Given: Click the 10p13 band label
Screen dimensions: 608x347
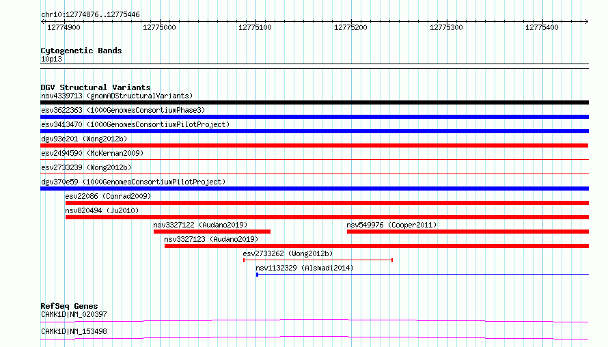Looking at the screenshot, I should click(51, 59).
